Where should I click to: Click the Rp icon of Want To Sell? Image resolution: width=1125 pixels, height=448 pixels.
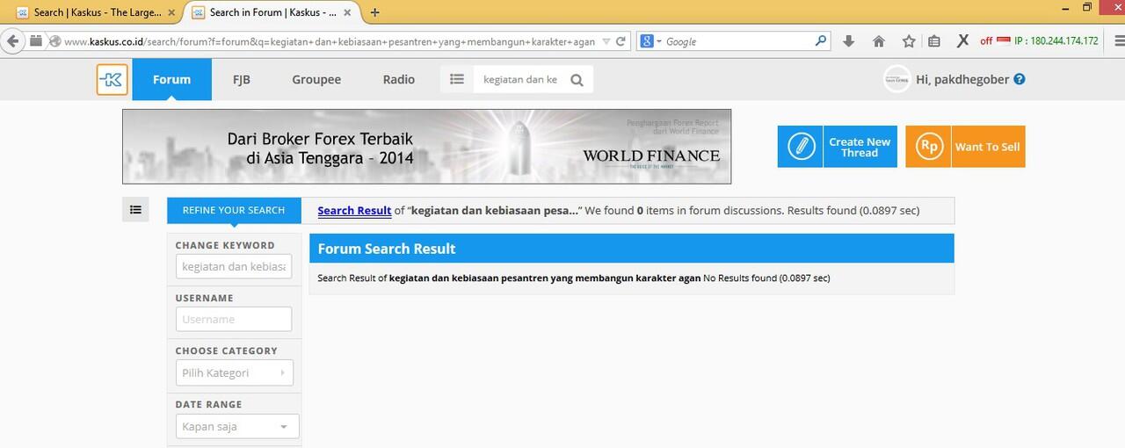928,147
